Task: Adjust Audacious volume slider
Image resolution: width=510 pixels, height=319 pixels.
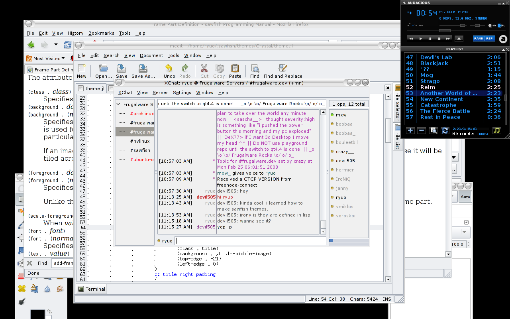Action: [463, 26]
